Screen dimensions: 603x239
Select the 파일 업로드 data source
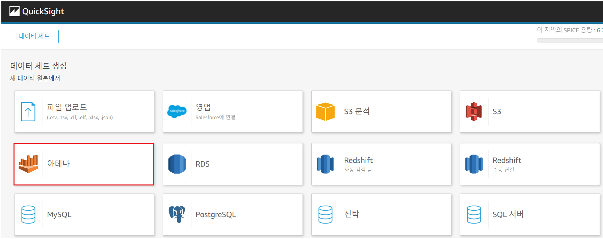84,111
